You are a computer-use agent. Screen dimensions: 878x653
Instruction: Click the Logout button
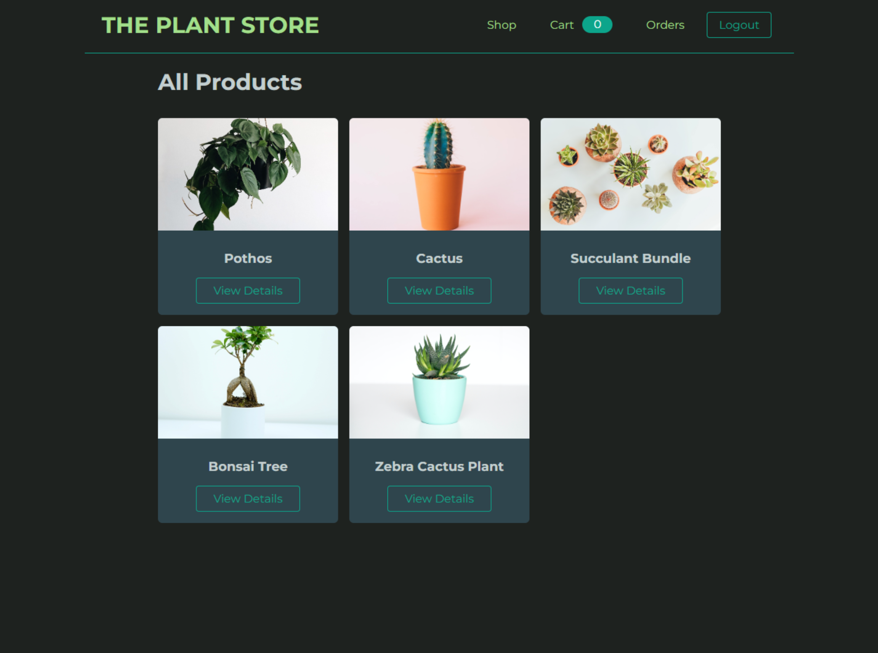(x=739, y=25)
